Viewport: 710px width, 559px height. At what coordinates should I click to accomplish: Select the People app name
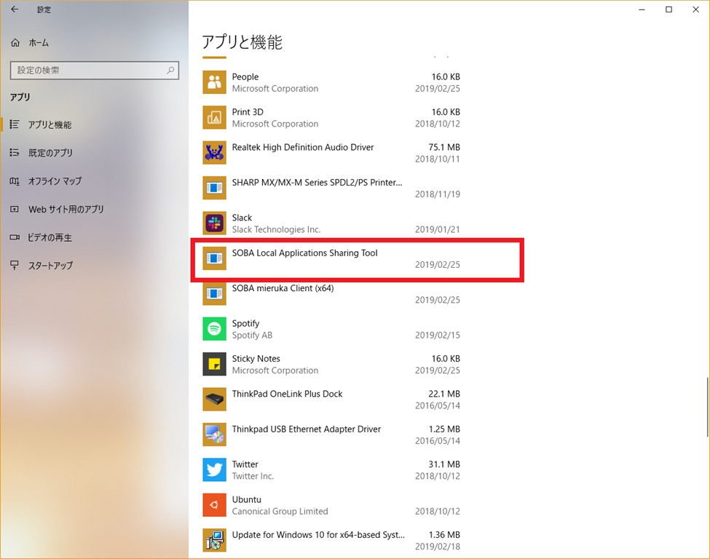245,76
